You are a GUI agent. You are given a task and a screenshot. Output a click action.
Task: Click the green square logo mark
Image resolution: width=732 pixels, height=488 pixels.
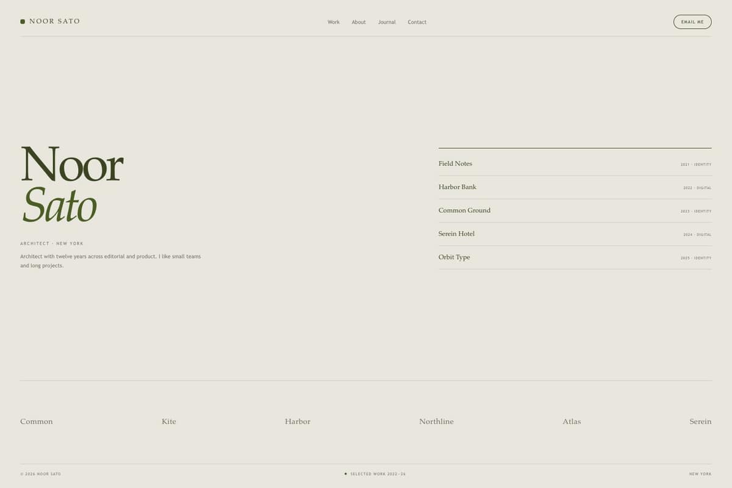(x=23, y=21)
